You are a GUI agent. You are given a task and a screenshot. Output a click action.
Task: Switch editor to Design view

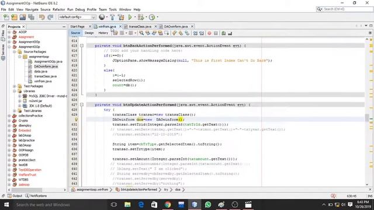click(x=89, y=33)
